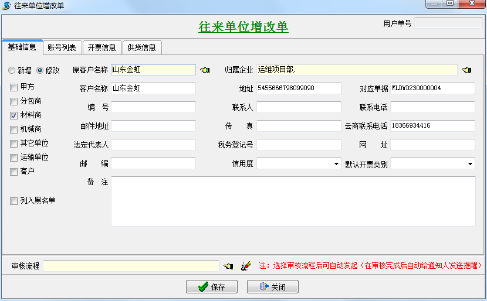Select the 修改 radio button
Viewport: 487px width, 301px height.
40,70
